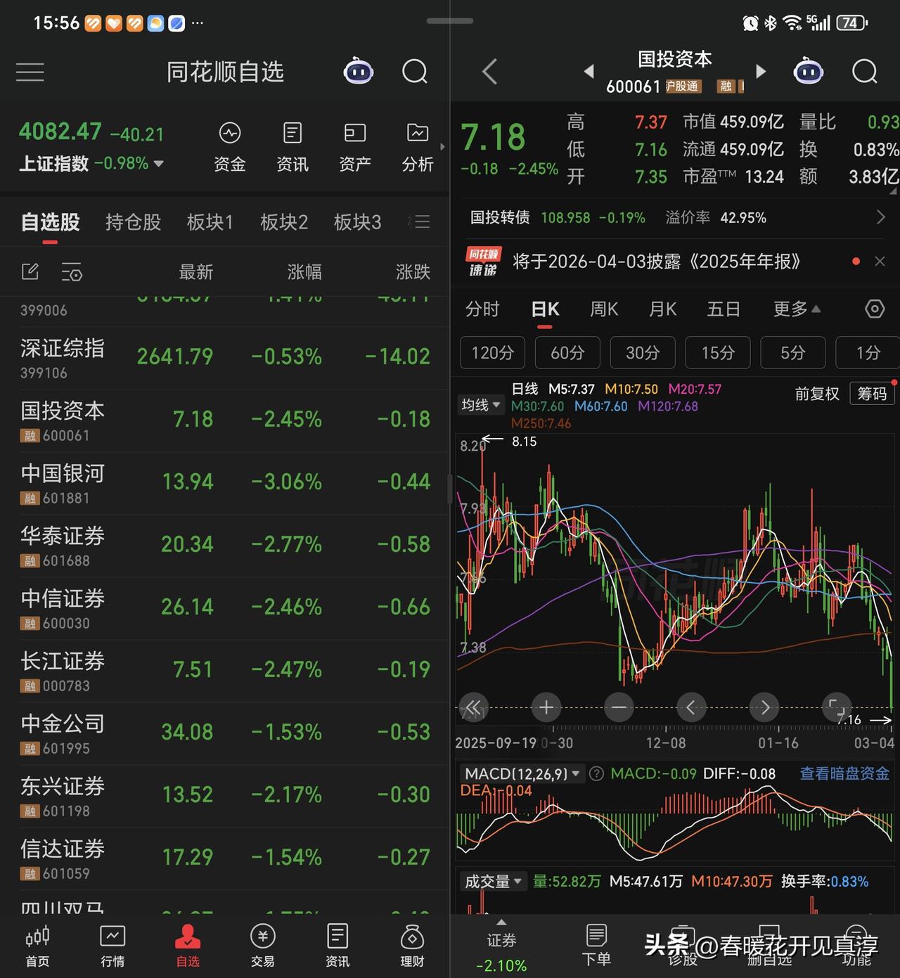
Task: Tap the list settings icon beside edit
Action: pos(72,271)
